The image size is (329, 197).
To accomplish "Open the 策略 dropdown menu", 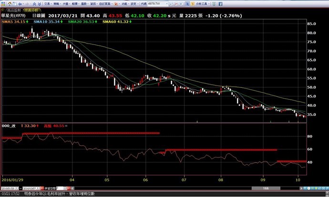I will tap(57, 4).
